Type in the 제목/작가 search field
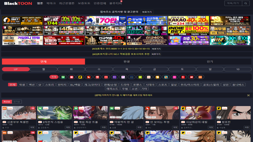This screenshot has width=253, height=142. tap(232, 3)
